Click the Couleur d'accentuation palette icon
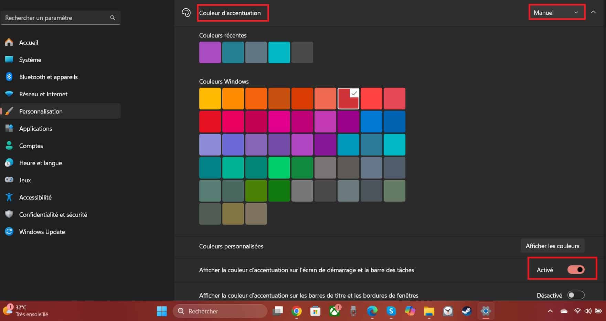 (186, 12)
